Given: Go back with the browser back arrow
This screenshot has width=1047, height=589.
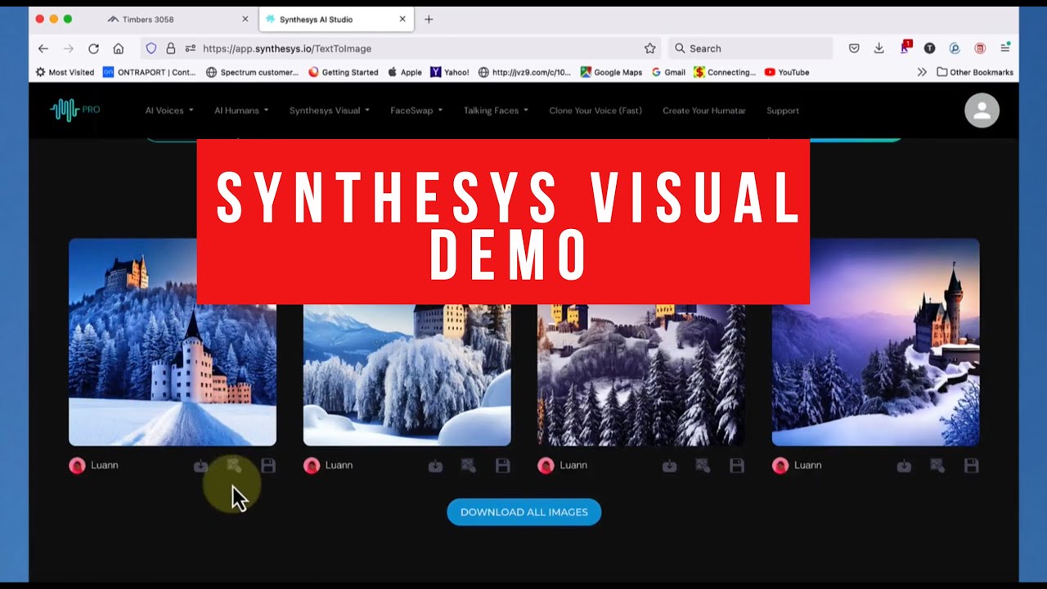Looking at the screenshot, I should (x=43, y=48).
